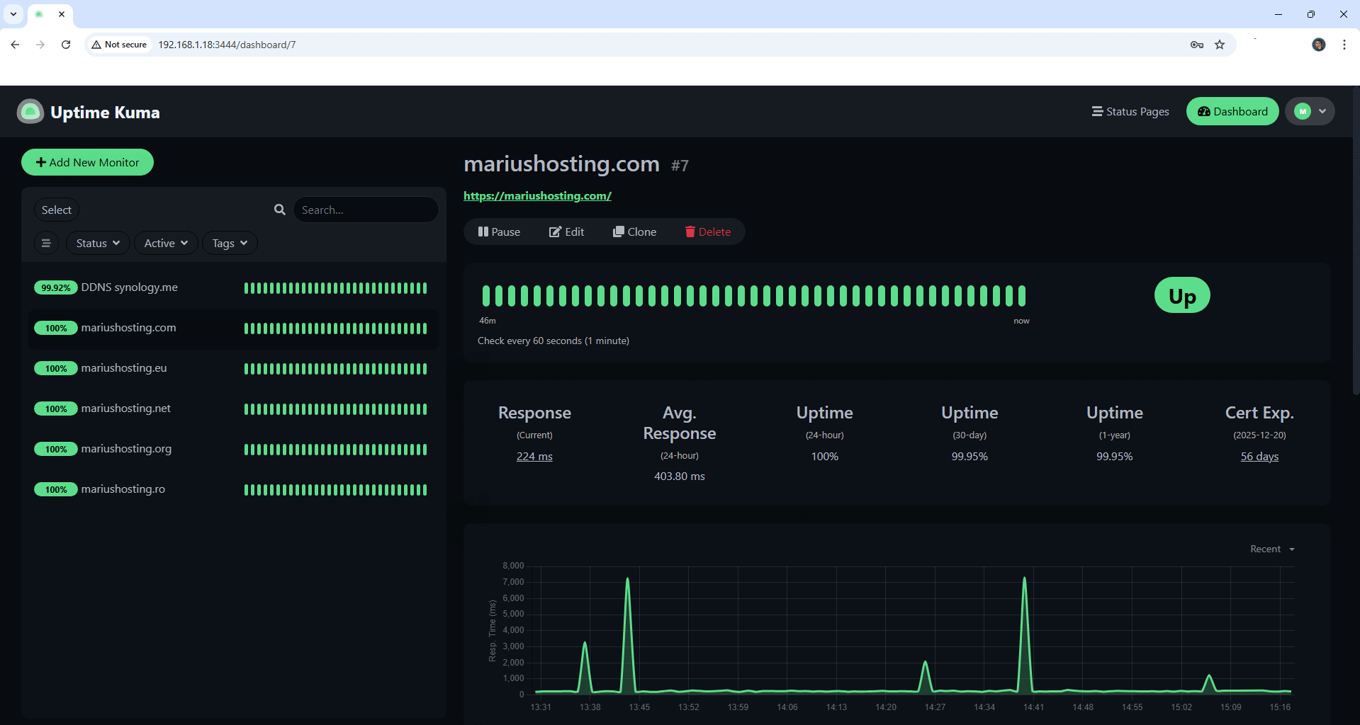The image size is (1360, 725).
Task: Open the Status Pages menu
Action: click(x=1130, y=111)
